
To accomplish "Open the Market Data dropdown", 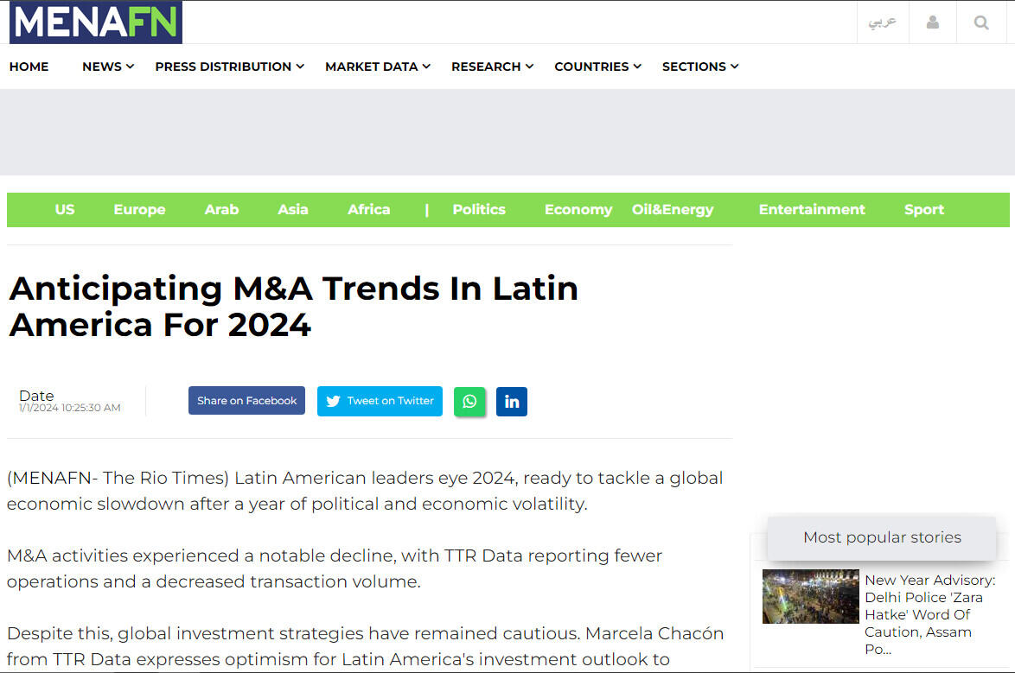I will 377,67.
